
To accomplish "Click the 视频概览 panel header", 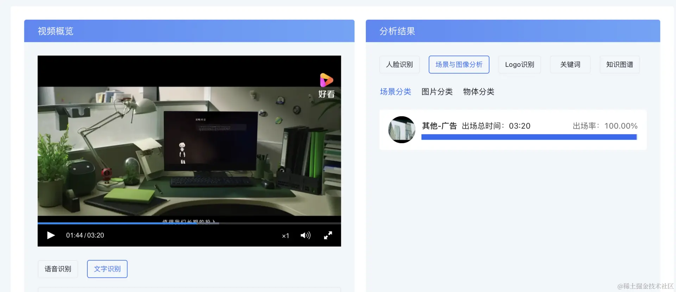I will 189,31.
